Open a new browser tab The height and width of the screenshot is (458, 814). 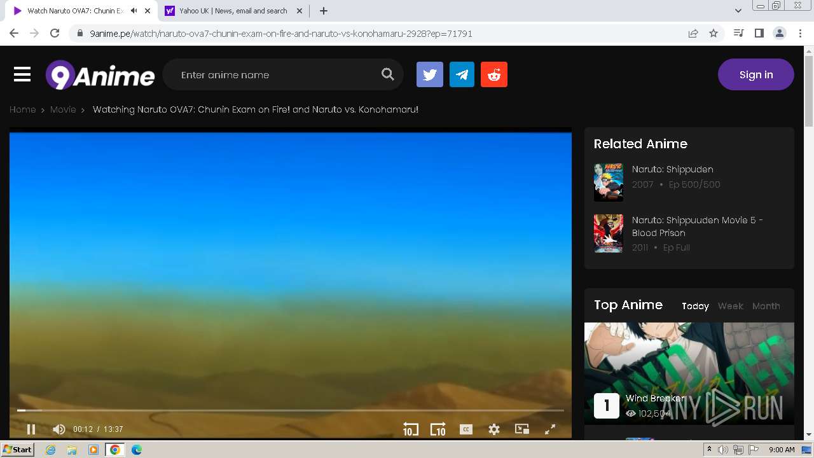coord(324,11)
